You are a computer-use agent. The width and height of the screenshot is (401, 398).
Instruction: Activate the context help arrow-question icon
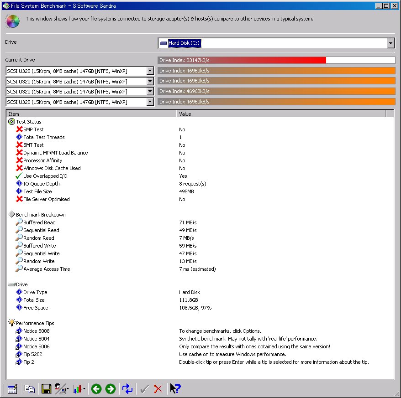tap(175, 389)
